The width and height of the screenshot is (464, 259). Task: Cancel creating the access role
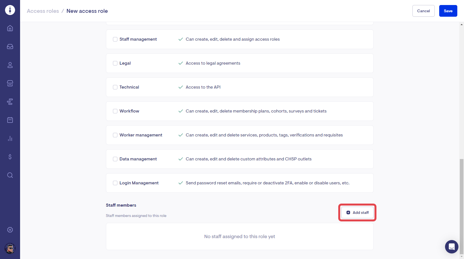[423, 11]
